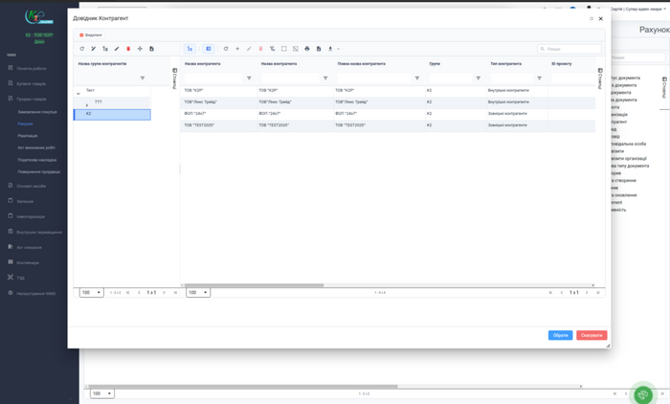The image size is (670, 404).
Task: Collapse the Тест group tree node
Action: click(x=78, y=94)
